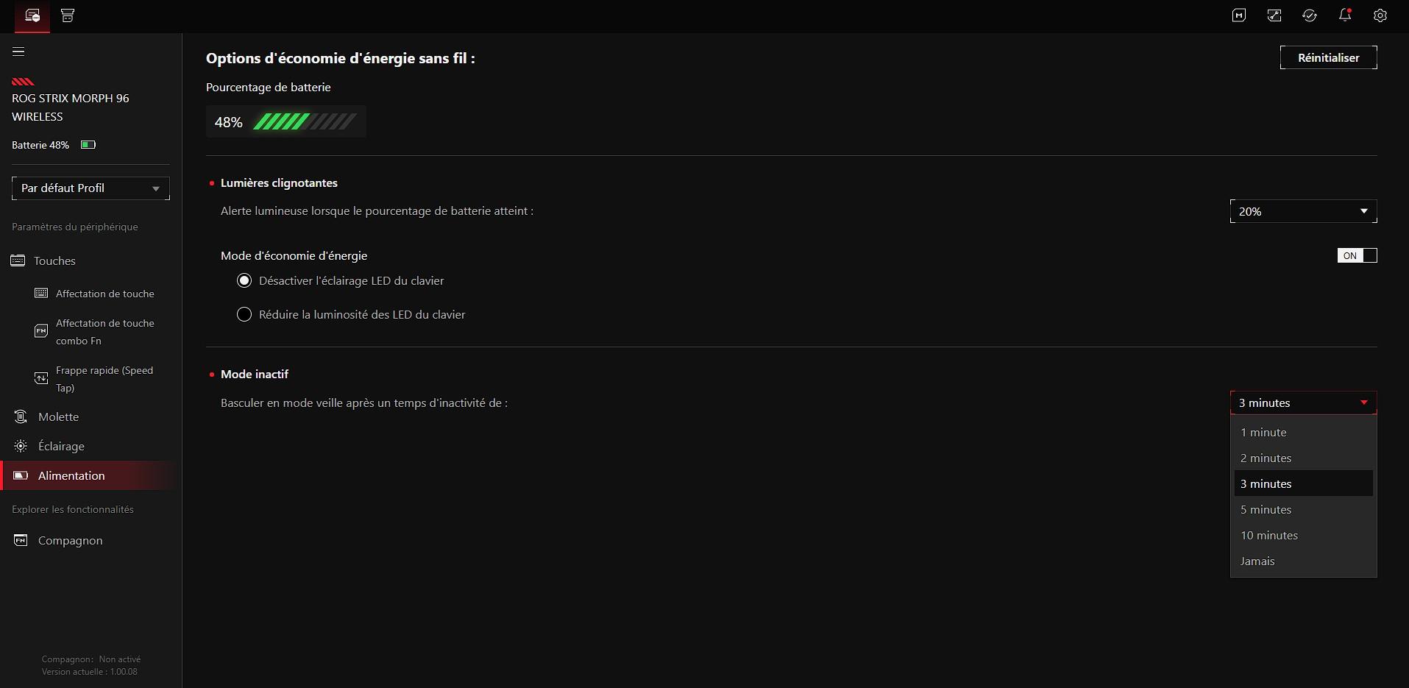Click the battery percentage progress bar

[x=305, y=122]
